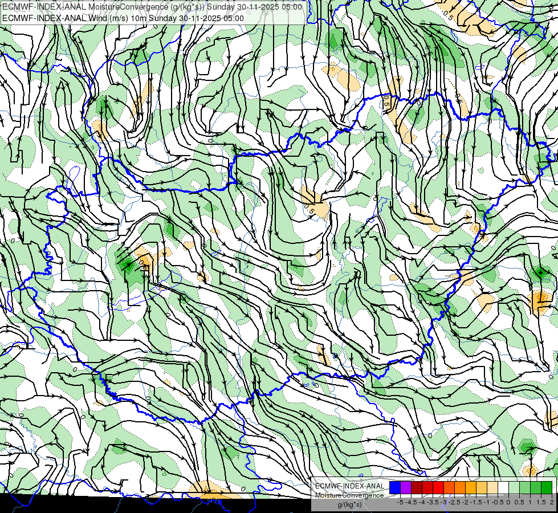The width and height of the screenshot is (558, 513).
Task: Click the white legend swatch
Action: pos(503,488)
